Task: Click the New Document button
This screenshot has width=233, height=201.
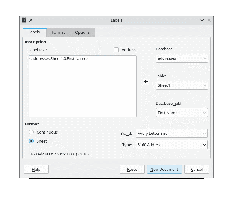Action: 164,169
